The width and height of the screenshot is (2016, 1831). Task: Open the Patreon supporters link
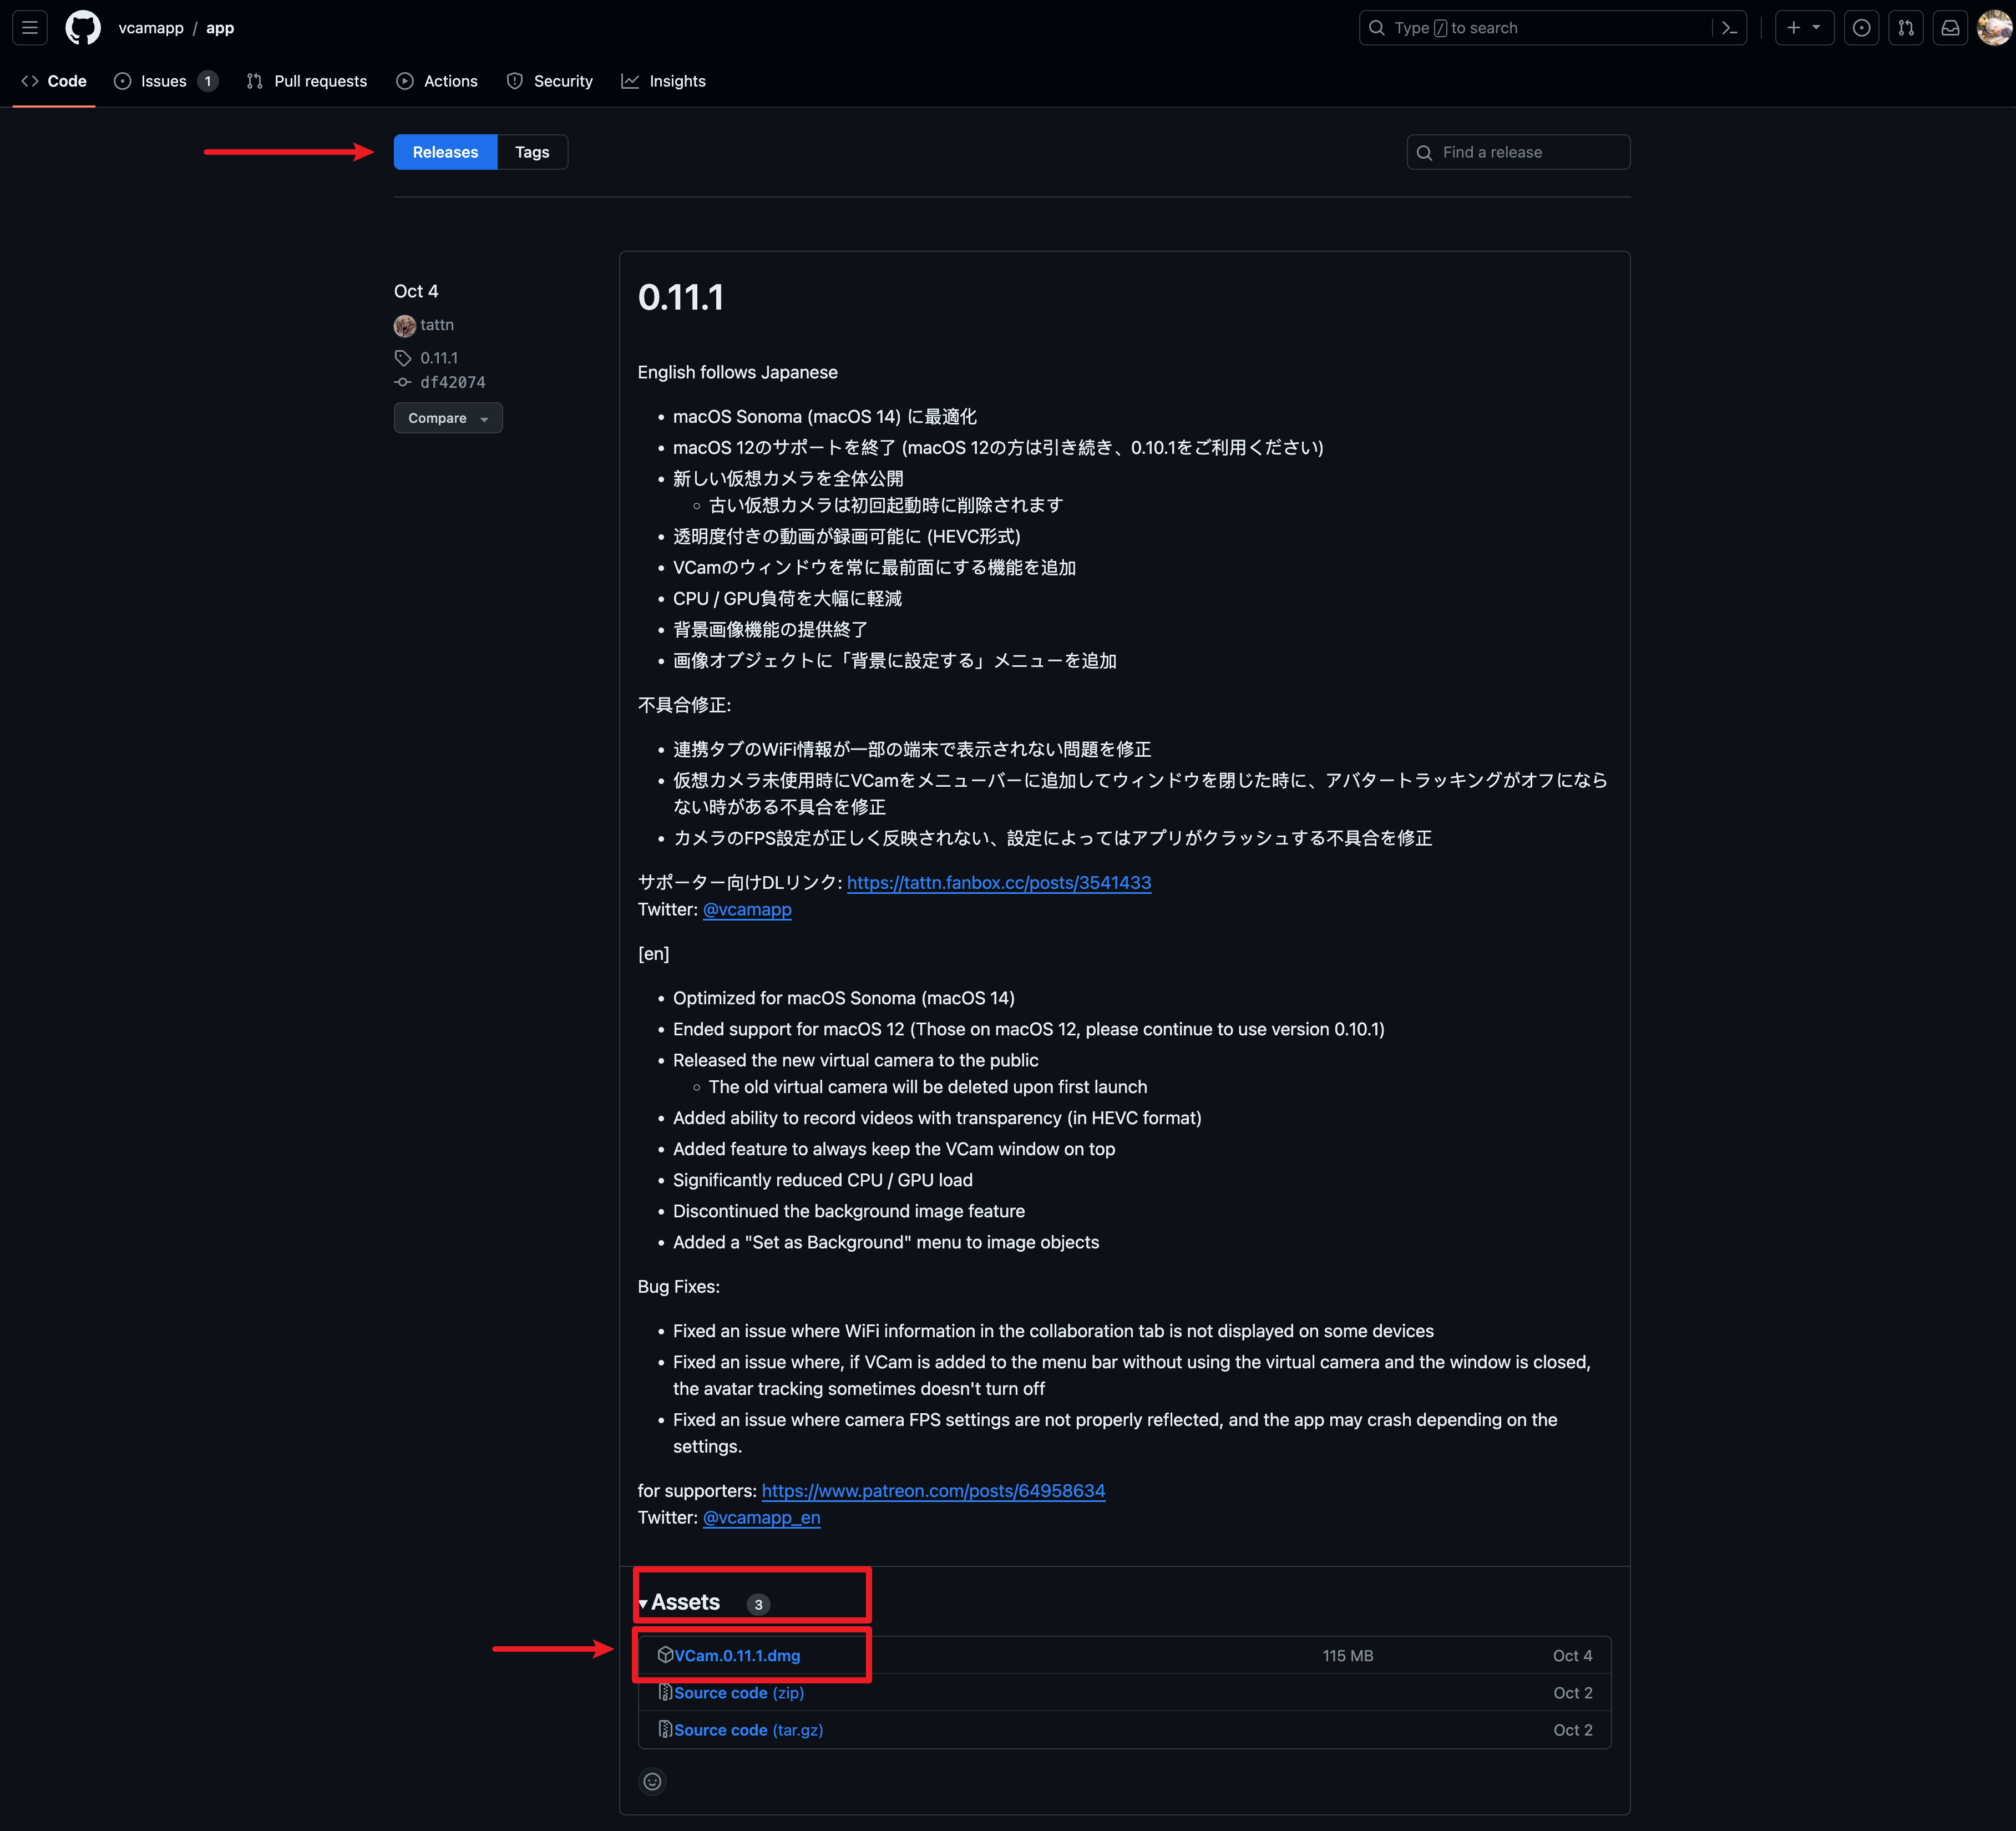tap(933, 1490)
